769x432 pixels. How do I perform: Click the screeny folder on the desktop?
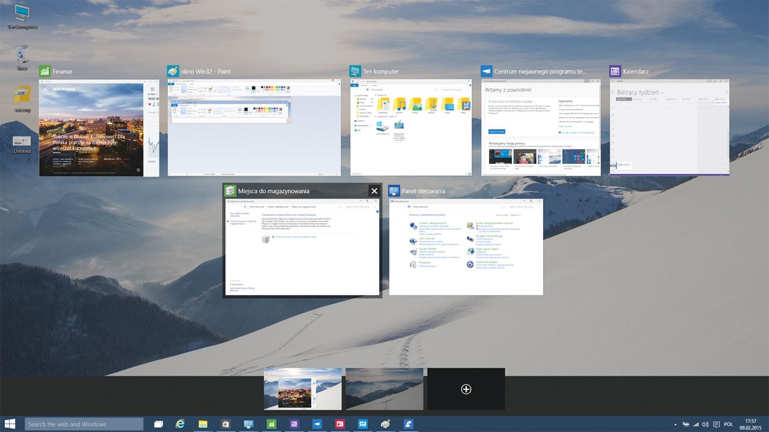click(22, 100)
